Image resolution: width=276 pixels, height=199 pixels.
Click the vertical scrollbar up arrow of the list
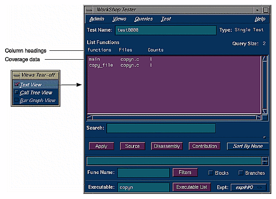pyautogui.click(x=264, y=58)
